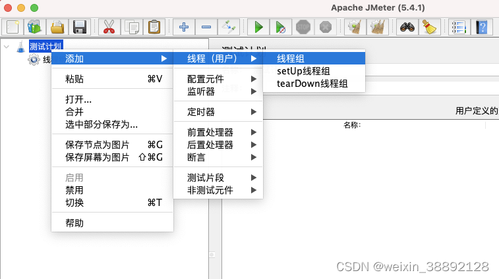Start the test with green play icon
The width and height of the screenshot is (499, 279).
coord(258,27)
